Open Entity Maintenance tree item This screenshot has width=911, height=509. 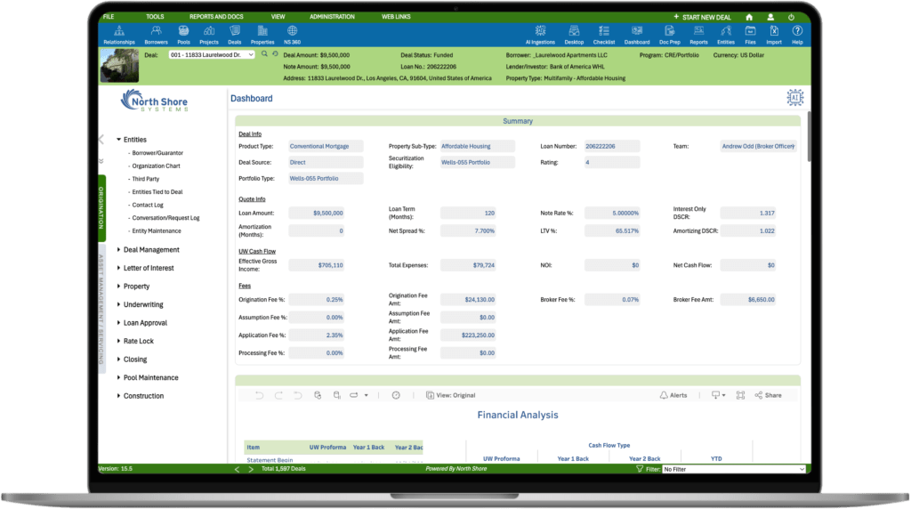[157, 230]
